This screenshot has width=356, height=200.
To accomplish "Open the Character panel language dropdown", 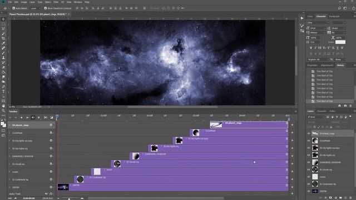I will pyautogui.click(x=318, y=59).
